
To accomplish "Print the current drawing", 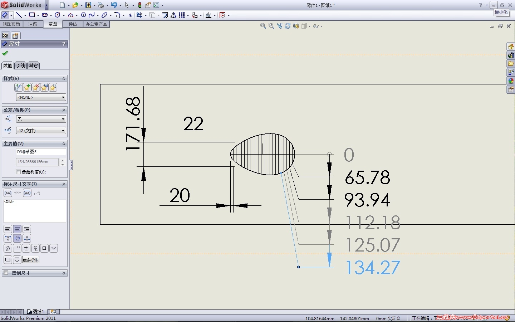I will (x=101, y=5).
